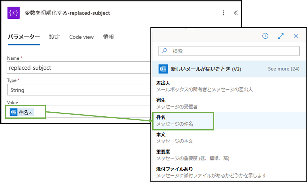The width and height of the screenshot is (307, 182).
Task: Close the dynamic content popup
Action: (x=296, y=36)
